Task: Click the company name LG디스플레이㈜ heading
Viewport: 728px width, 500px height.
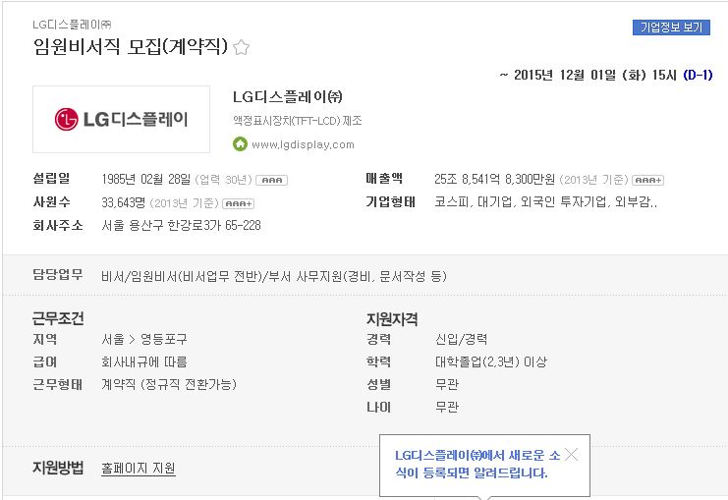Action: point(288,96)
